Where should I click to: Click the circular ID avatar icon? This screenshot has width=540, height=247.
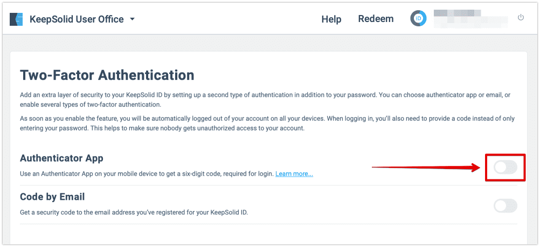(419, 19)
